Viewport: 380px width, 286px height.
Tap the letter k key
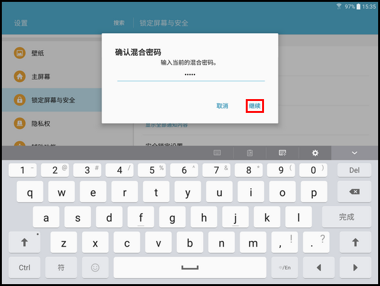[x=267, y=217]
